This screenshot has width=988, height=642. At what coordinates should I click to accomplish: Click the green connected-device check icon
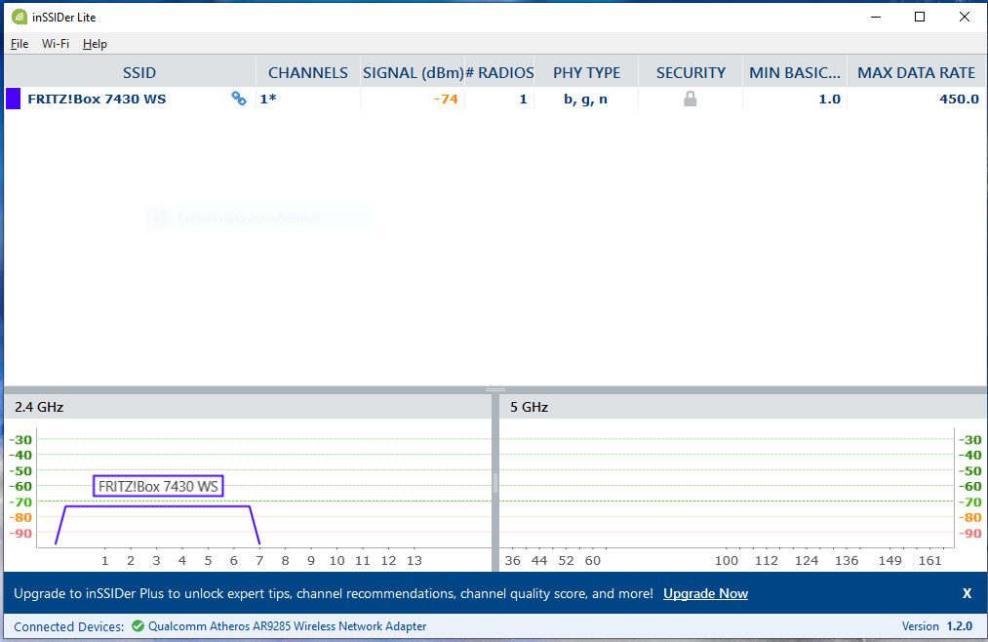(x=138, y=626)
